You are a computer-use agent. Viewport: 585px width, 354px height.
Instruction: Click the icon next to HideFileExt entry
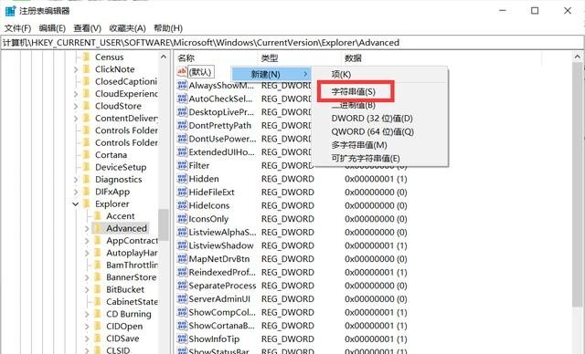click(182, 193)
